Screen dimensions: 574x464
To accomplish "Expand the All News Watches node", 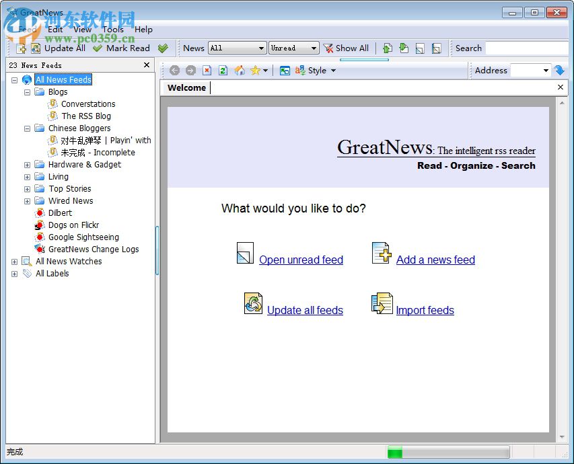I will click(x=15, y=261).
